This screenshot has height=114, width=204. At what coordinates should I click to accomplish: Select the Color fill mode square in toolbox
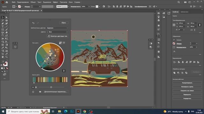(2, 68)
